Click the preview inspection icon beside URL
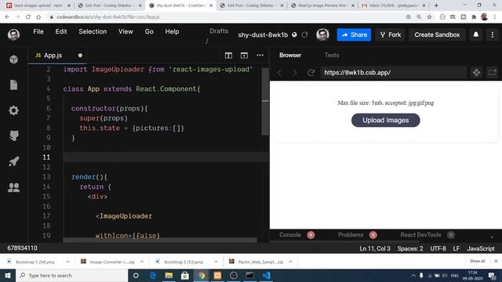This screenshot has width=502, height=282. 476,73
